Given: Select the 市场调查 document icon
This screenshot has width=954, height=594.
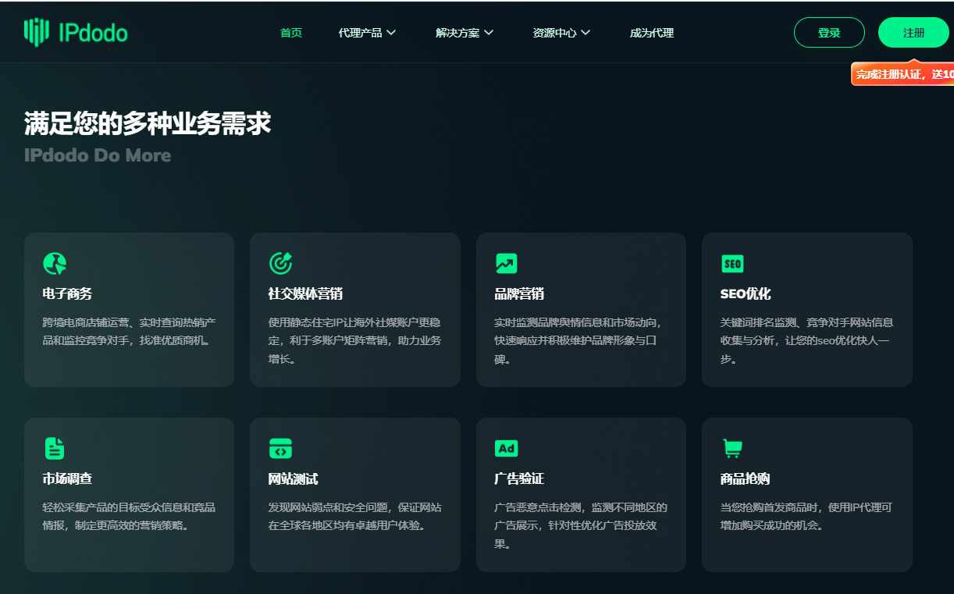Looking at the screenshot, I should (x=54, y=448).
